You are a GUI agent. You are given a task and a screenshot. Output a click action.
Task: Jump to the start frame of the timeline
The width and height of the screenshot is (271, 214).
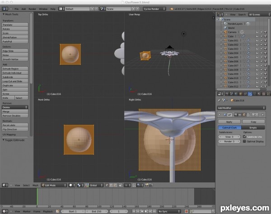(134, 211)
